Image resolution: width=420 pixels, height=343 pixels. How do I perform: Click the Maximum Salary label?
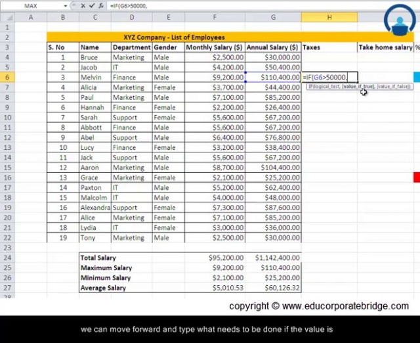pyautogui.click(x=106, y=267)
